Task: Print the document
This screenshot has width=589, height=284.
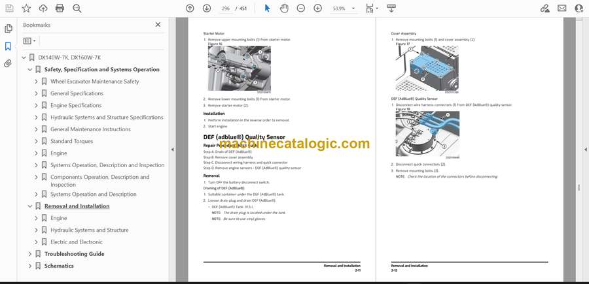Action: pyautogui.click(x=60, y=8)
